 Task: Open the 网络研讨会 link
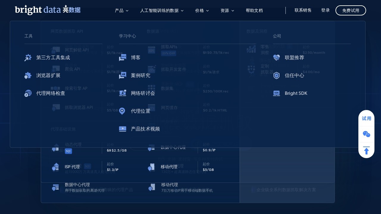click(x=143, y=93)
